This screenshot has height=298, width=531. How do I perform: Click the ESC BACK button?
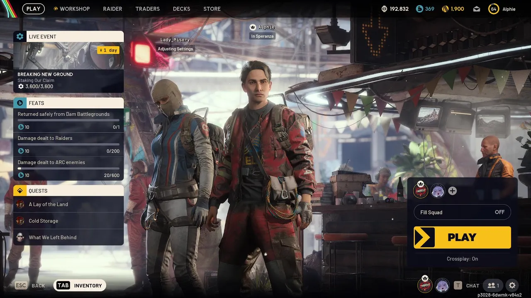(x=30, y=285)
